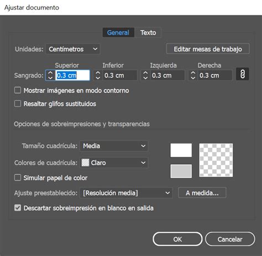Open the Unidades dropdown
Screen dimensions: 262x256
click(x=73, y=49)
